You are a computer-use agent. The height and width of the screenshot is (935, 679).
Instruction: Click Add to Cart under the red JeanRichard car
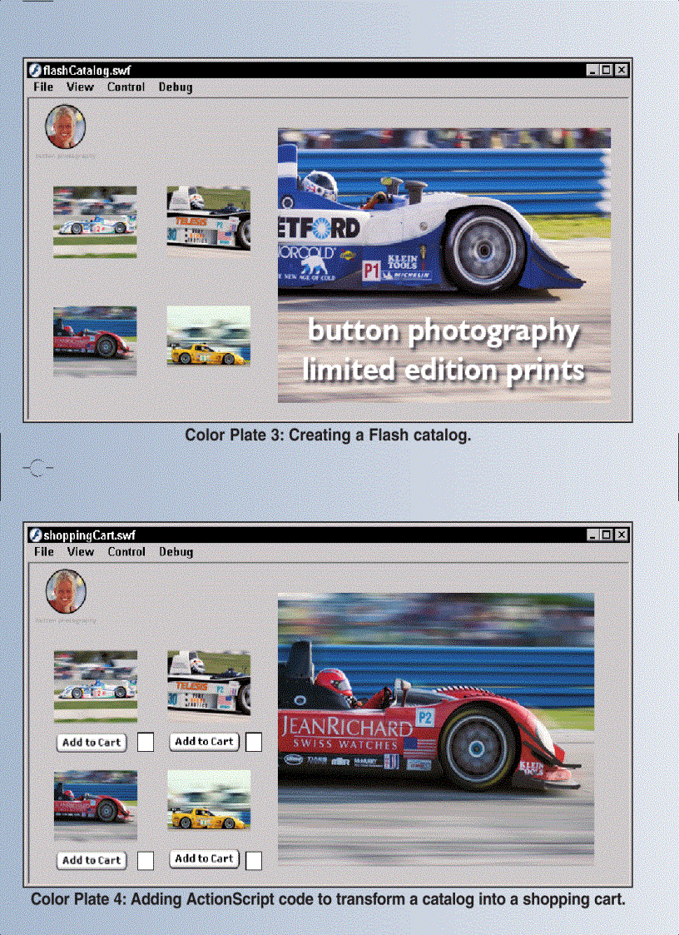click(x=91, y=860)
